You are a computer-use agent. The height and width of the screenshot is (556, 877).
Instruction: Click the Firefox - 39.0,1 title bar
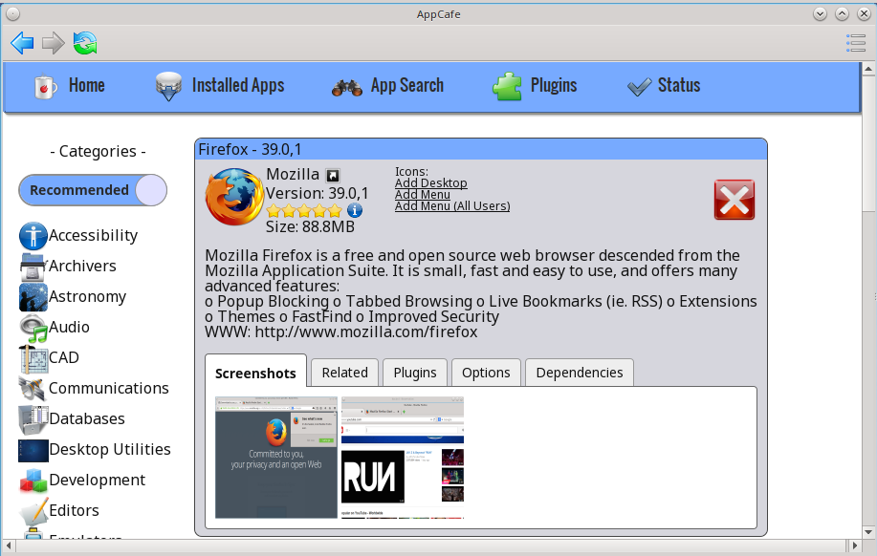[x=481, y=149]
